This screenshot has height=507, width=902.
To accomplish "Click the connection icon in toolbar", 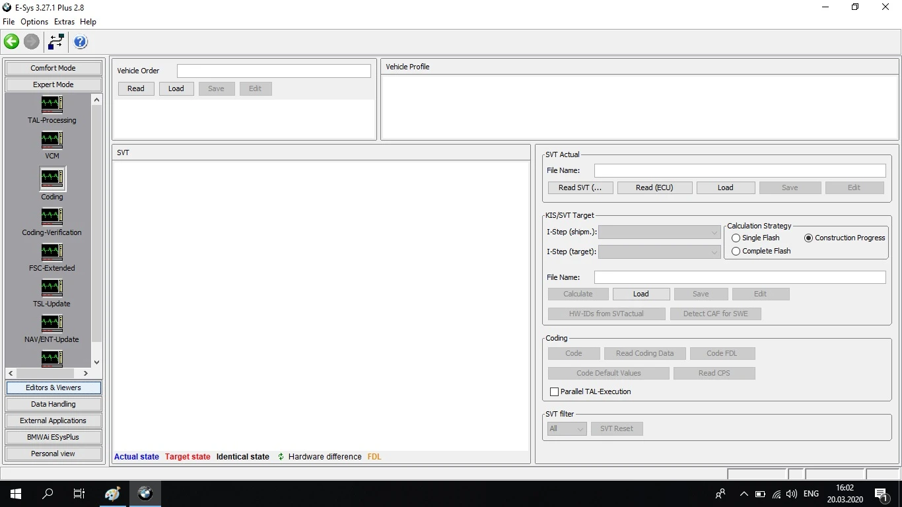I will click(x=56, y=42).
